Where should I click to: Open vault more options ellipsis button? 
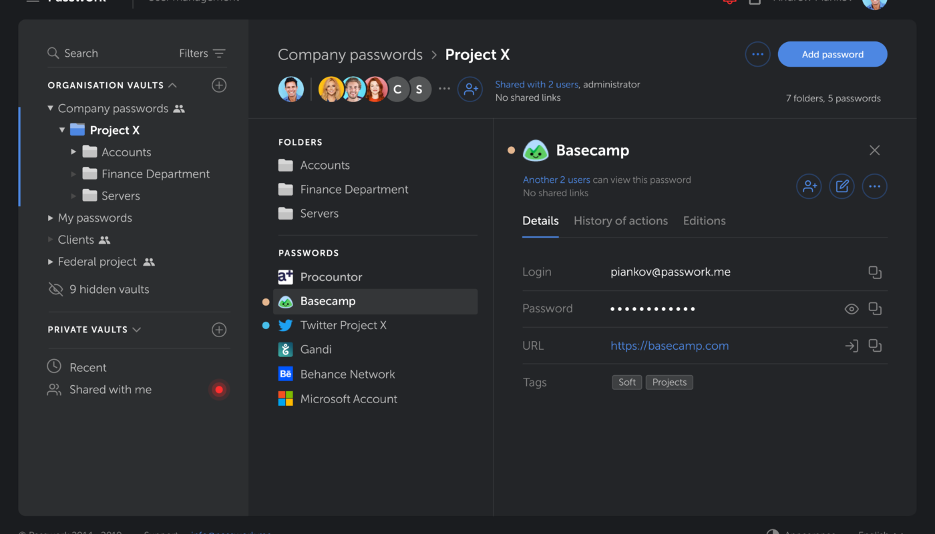(x=757, y=54)
